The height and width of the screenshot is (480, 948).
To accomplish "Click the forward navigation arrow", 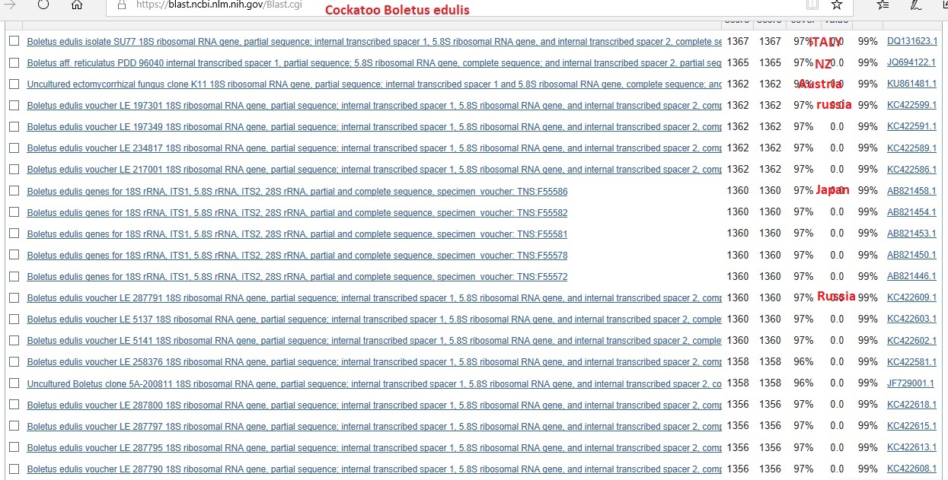I will 10,5.
